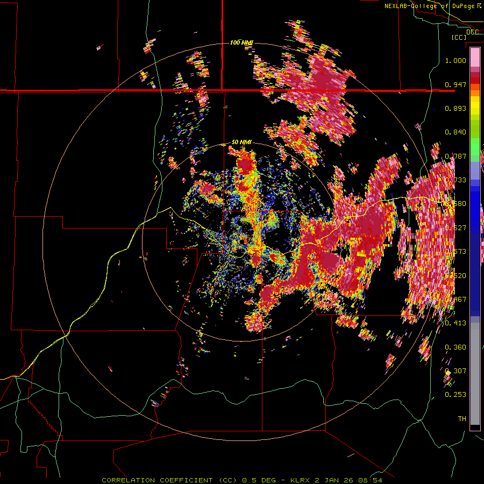The height and width of the screenshot is (484, 484).
Task: Click the 100 NMI range ring label
Action: [241, 42]
